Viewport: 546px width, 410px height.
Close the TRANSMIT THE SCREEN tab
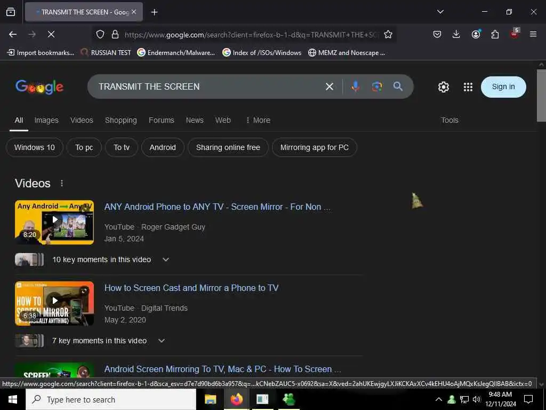tap(134, 12)
